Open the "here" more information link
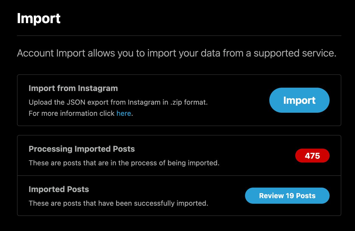The height and width of the screenshot is (231, 355). (124, 114)
